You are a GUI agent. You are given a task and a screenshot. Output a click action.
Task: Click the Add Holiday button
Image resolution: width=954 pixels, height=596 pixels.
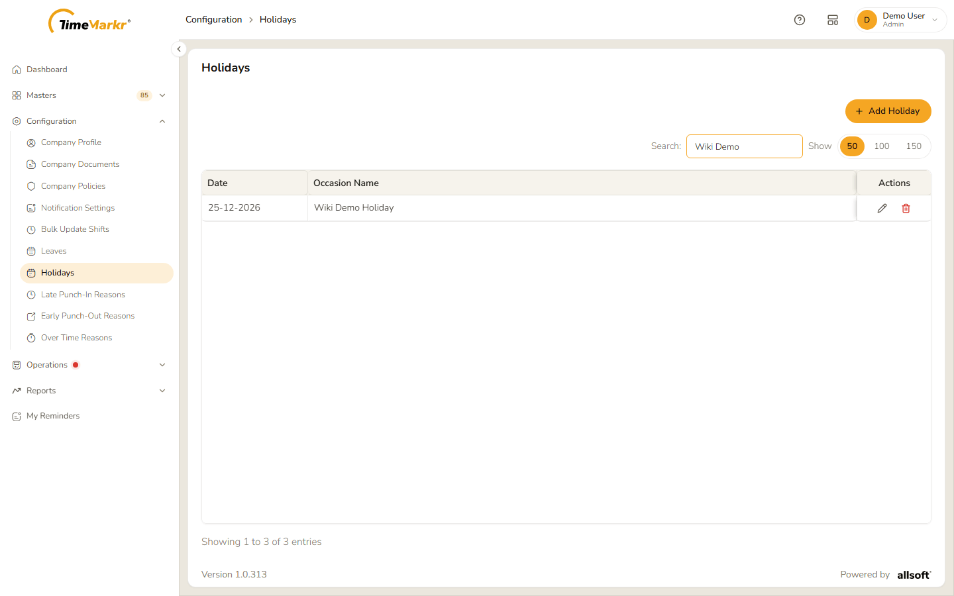888,111
